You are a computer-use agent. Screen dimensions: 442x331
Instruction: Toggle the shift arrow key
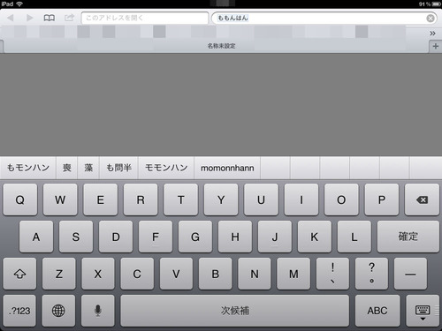tap(19, 274)
